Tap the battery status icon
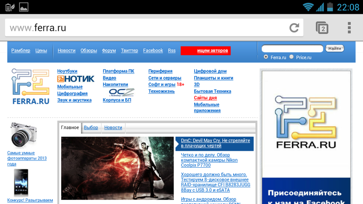This screenshot has width=363, height=204. (330, 7)
